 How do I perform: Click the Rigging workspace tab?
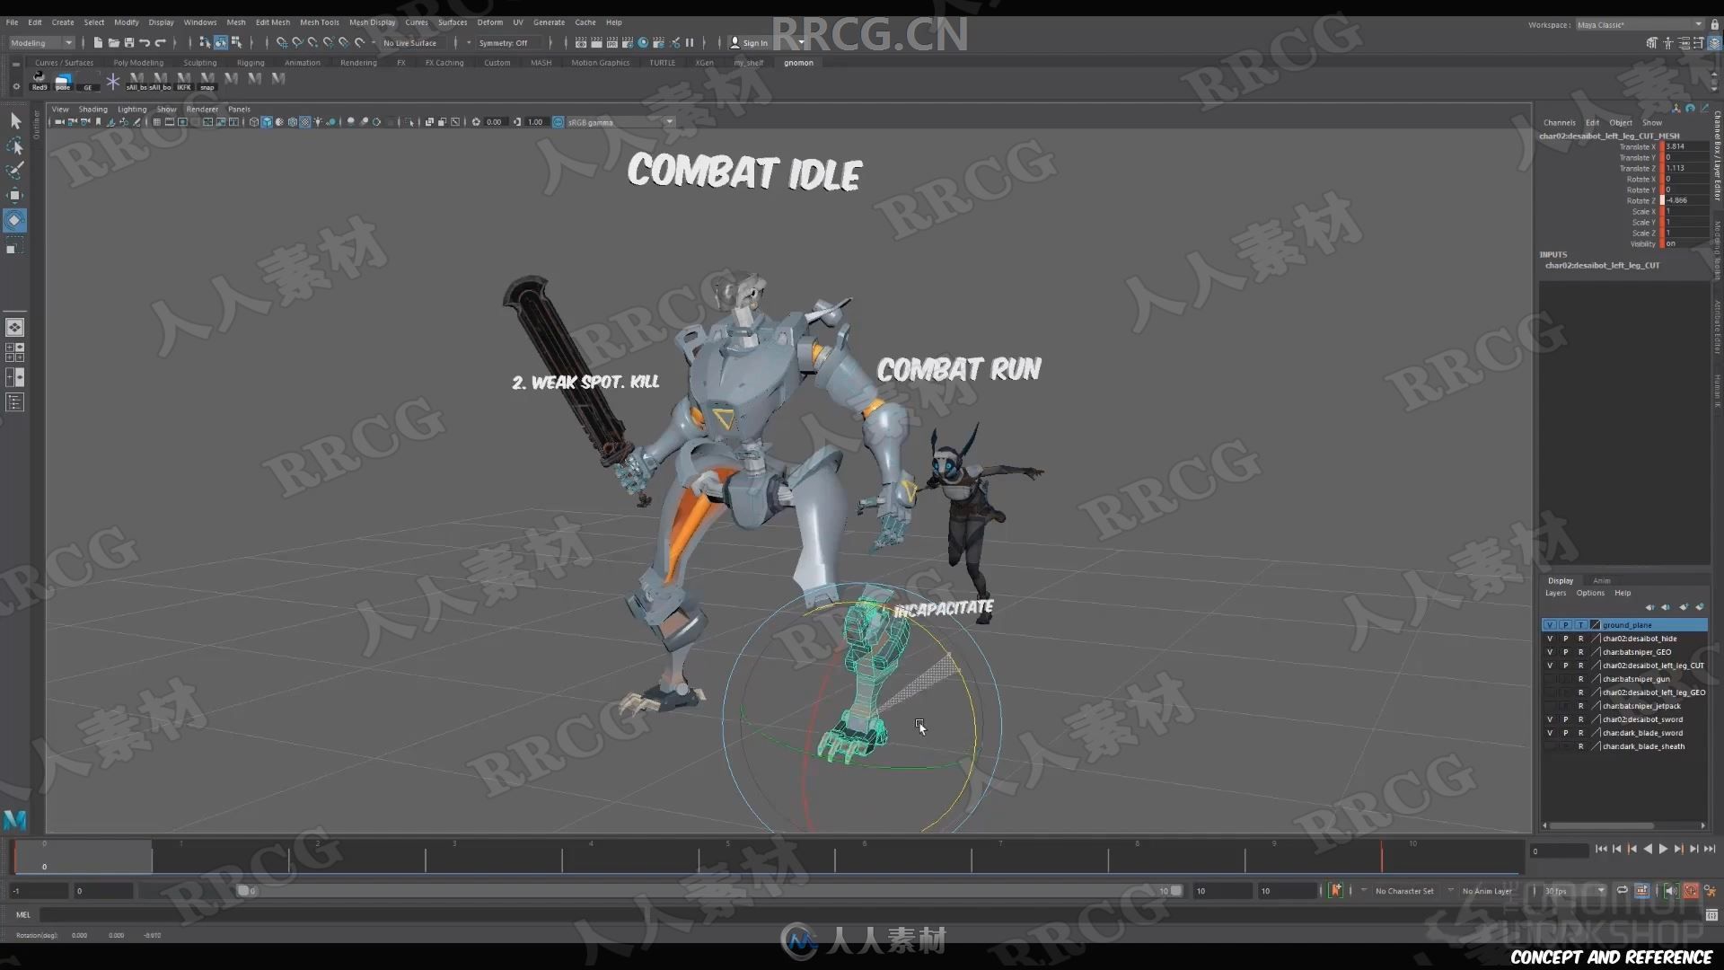click(x=249, y=62)
